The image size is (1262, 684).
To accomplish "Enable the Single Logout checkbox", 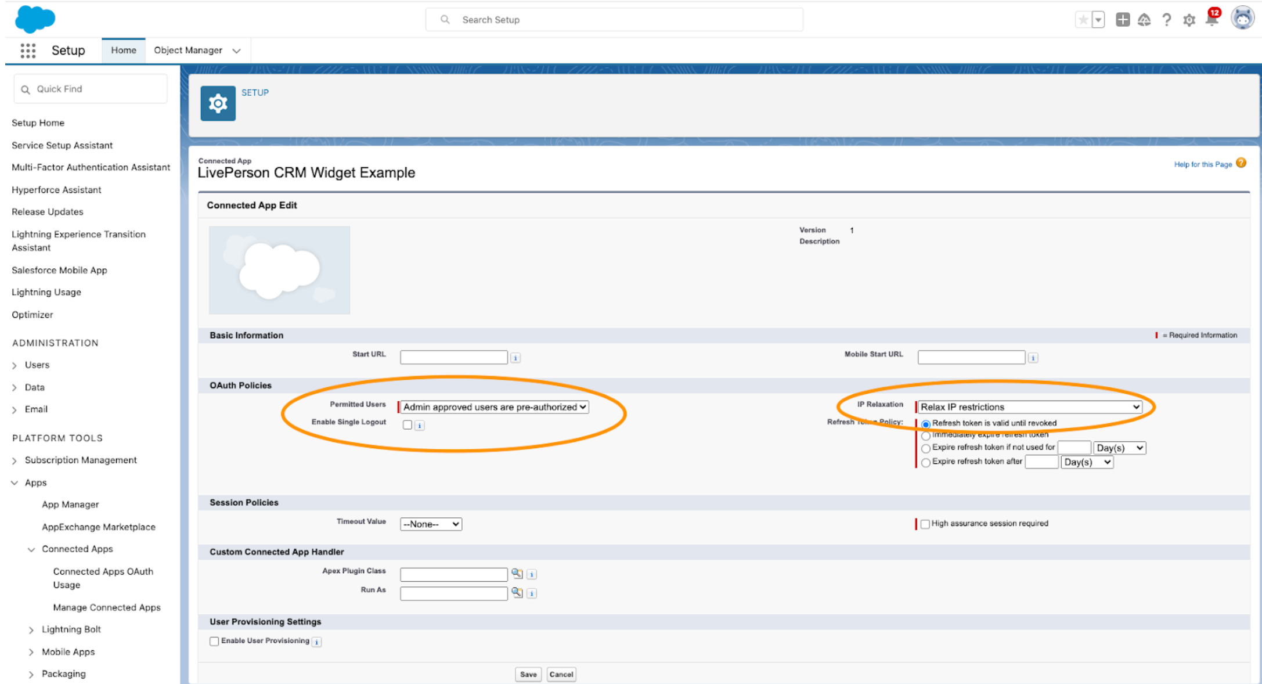I will (408, 425).
